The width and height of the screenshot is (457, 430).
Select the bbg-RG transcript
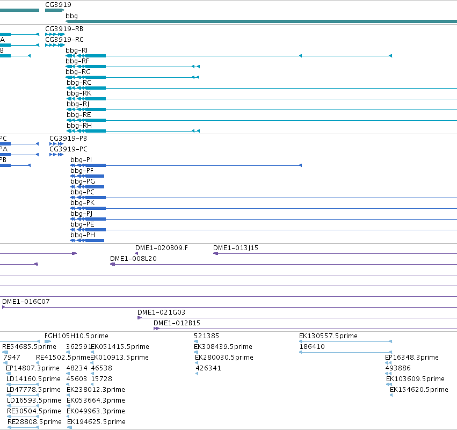(x=133, y=77)
